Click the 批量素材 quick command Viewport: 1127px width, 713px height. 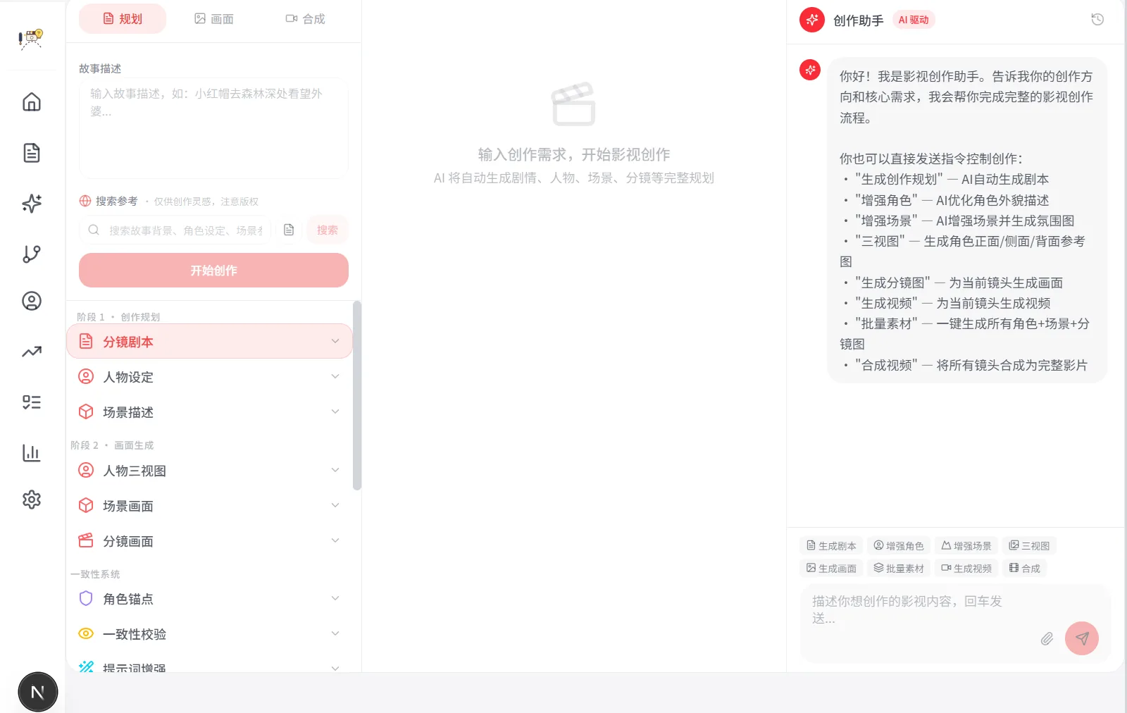pos(898,569)
